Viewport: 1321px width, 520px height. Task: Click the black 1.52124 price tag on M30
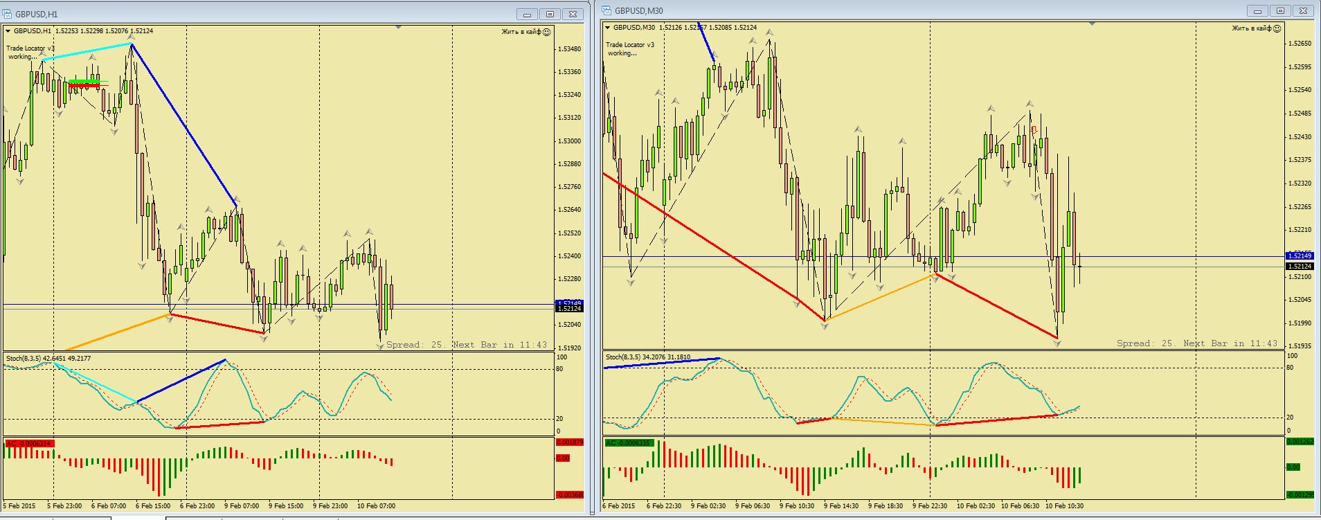coord(1300,267)
